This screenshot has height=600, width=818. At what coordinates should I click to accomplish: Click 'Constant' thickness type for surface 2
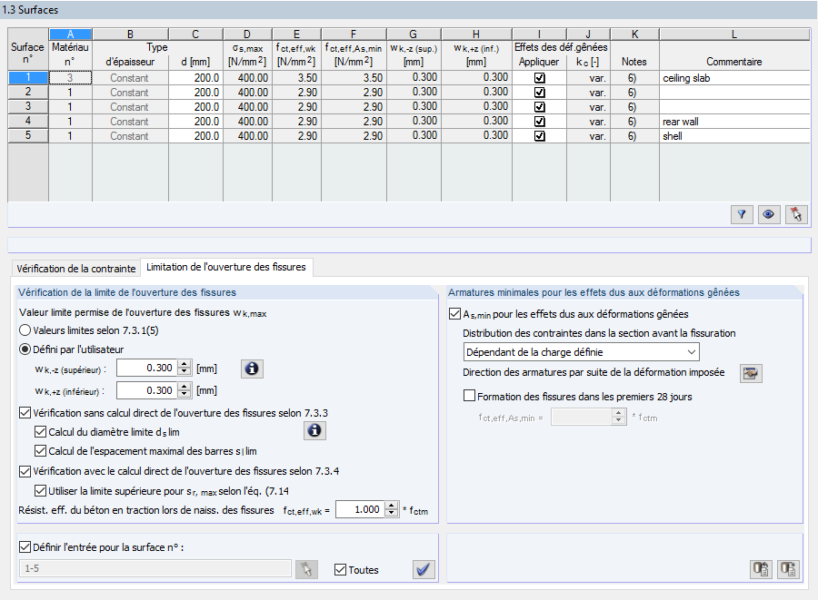[130, 93]
